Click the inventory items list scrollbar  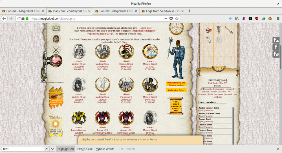(233, 125)
